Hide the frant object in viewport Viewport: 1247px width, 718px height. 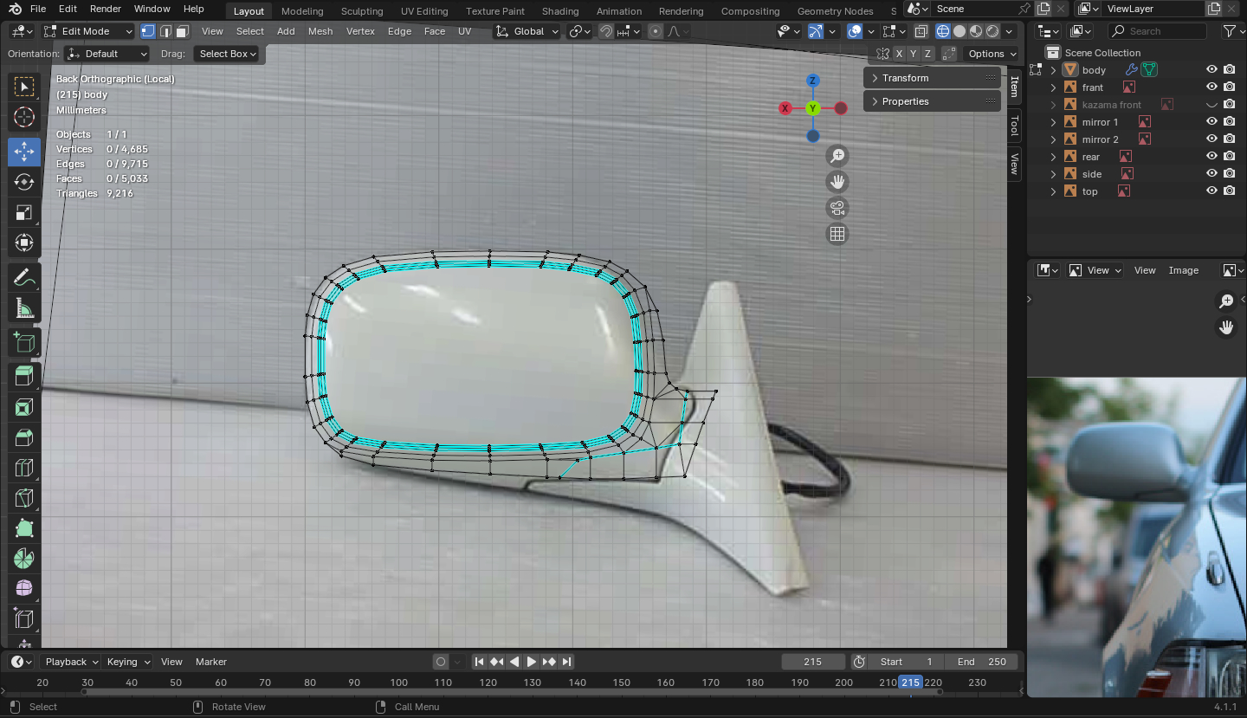tap(1211, 87)
